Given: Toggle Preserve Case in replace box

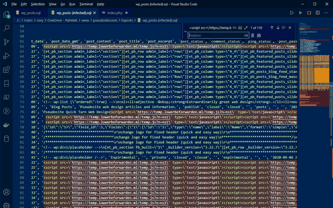Looking at the screenshot, I should click(x=246, y=35).
